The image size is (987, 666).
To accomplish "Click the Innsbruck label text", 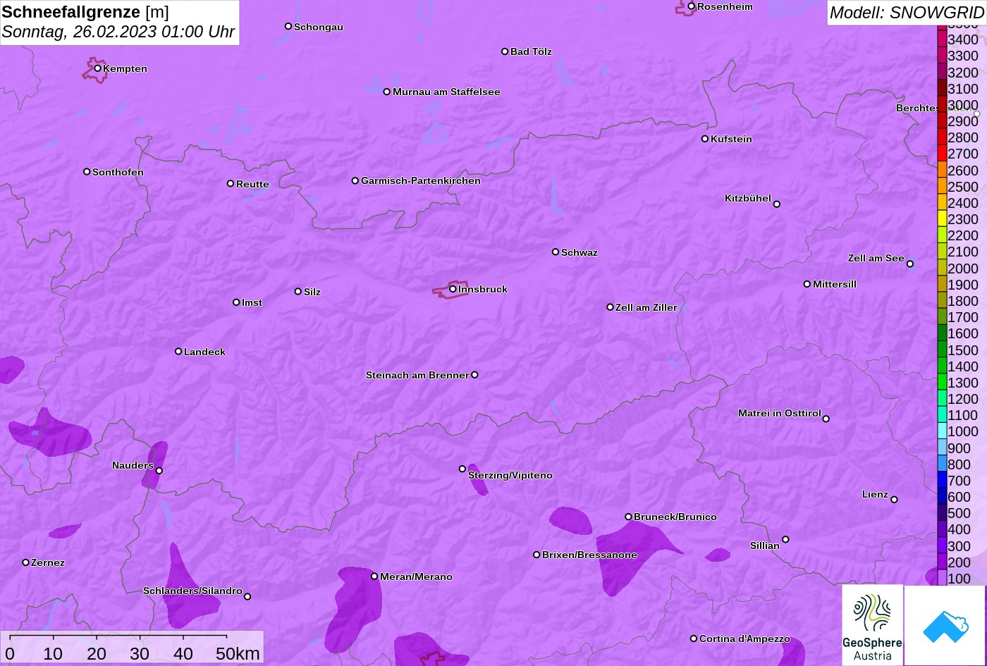I will pyautogui.click(x=483, y=289).
